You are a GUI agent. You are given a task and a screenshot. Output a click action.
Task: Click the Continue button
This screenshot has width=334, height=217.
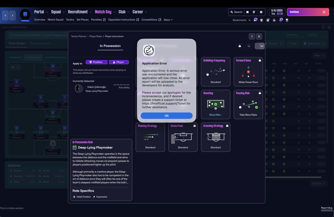tap(308, 12)
